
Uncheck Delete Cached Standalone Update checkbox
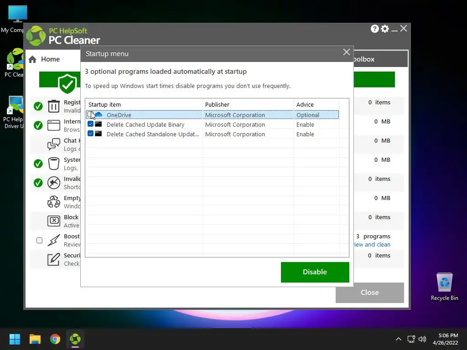click(90, 134)
